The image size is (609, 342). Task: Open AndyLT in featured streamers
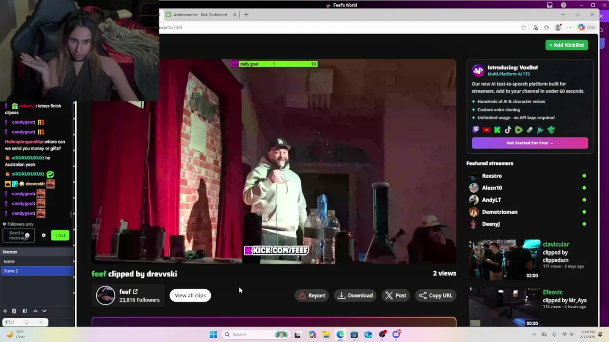pyautogui.click(x=491, y=200)
